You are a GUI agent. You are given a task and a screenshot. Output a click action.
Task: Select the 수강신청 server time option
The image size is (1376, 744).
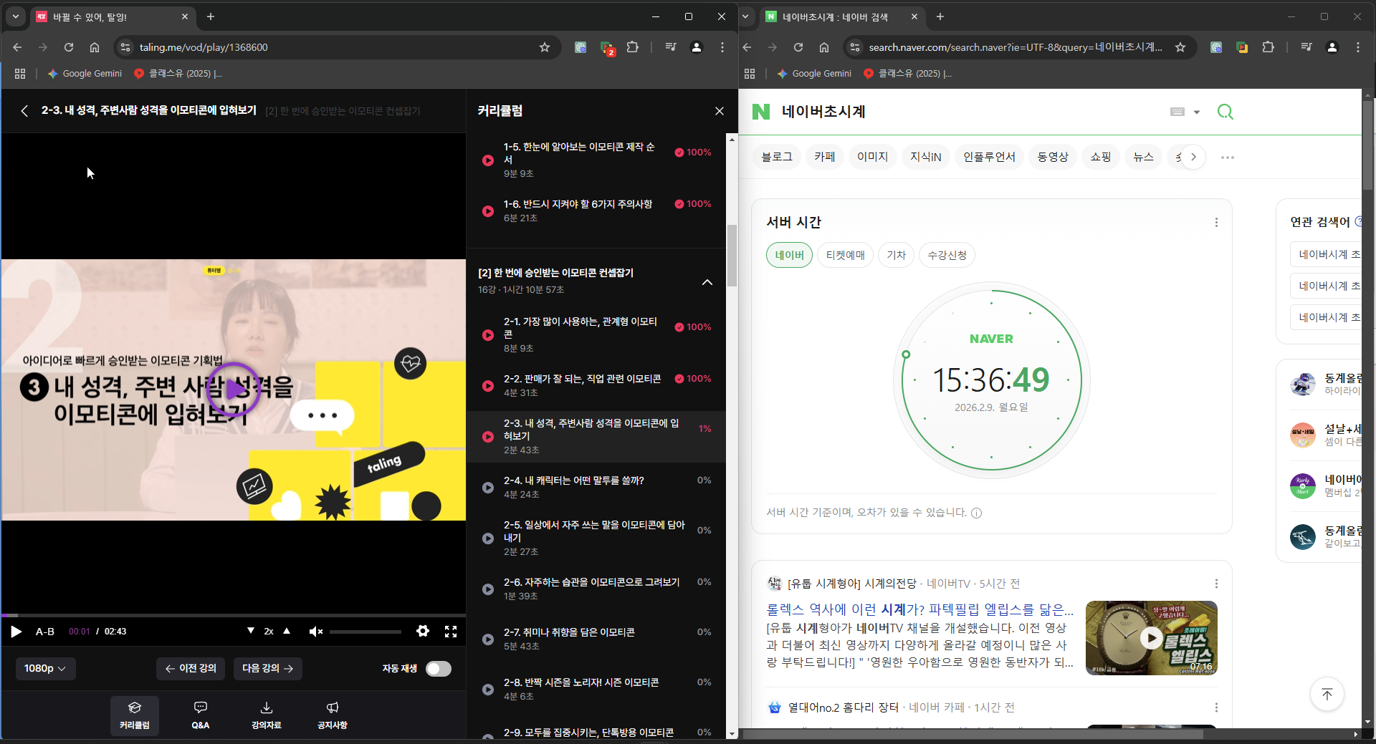[x=947, y=255]
